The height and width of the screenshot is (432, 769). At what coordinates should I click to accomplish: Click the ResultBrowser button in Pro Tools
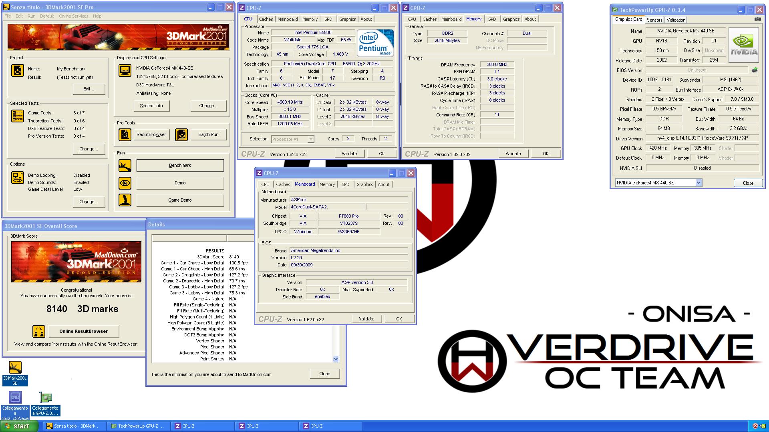tap(151, 135)
